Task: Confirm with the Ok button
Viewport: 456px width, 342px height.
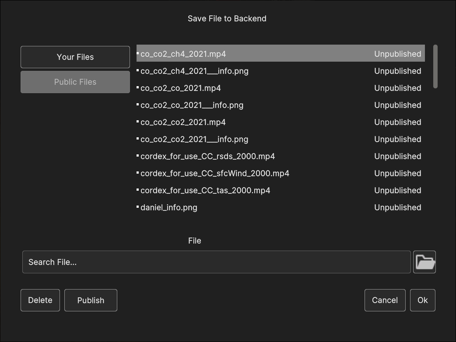Action: (x=423, y=300)
